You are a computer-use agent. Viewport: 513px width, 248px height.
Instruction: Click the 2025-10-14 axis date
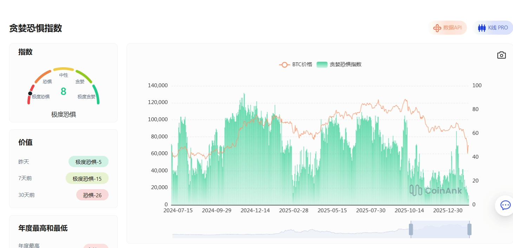409,211
